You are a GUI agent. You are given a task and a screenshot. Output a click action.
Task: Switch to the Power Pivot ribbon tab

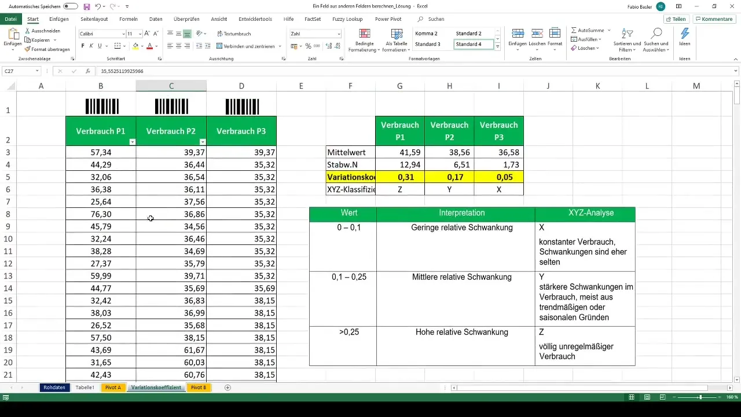pos(388,19)
